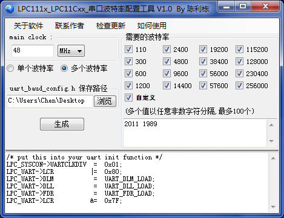Click the custom baud text box with 2011 1989
Screen dimensions: 284x218
[x=195, y=133]
